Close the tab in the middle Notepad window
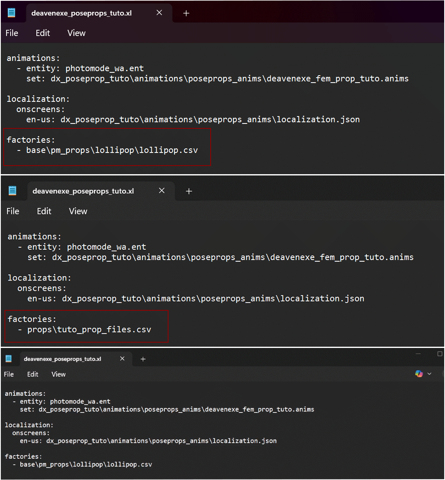This screenshot has height=480, width=445. click(162, 191)
